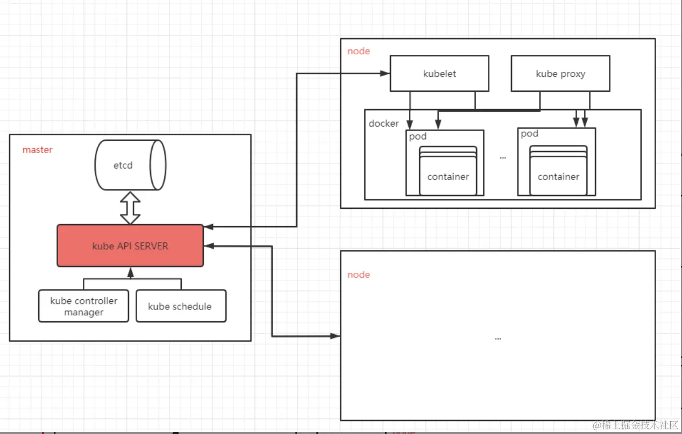Select the kube schedule box

(x=181, y=306)
